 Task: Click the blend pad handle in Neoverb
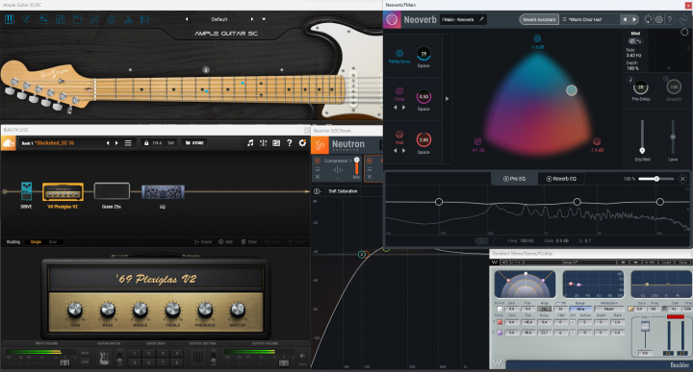[572, 90]
